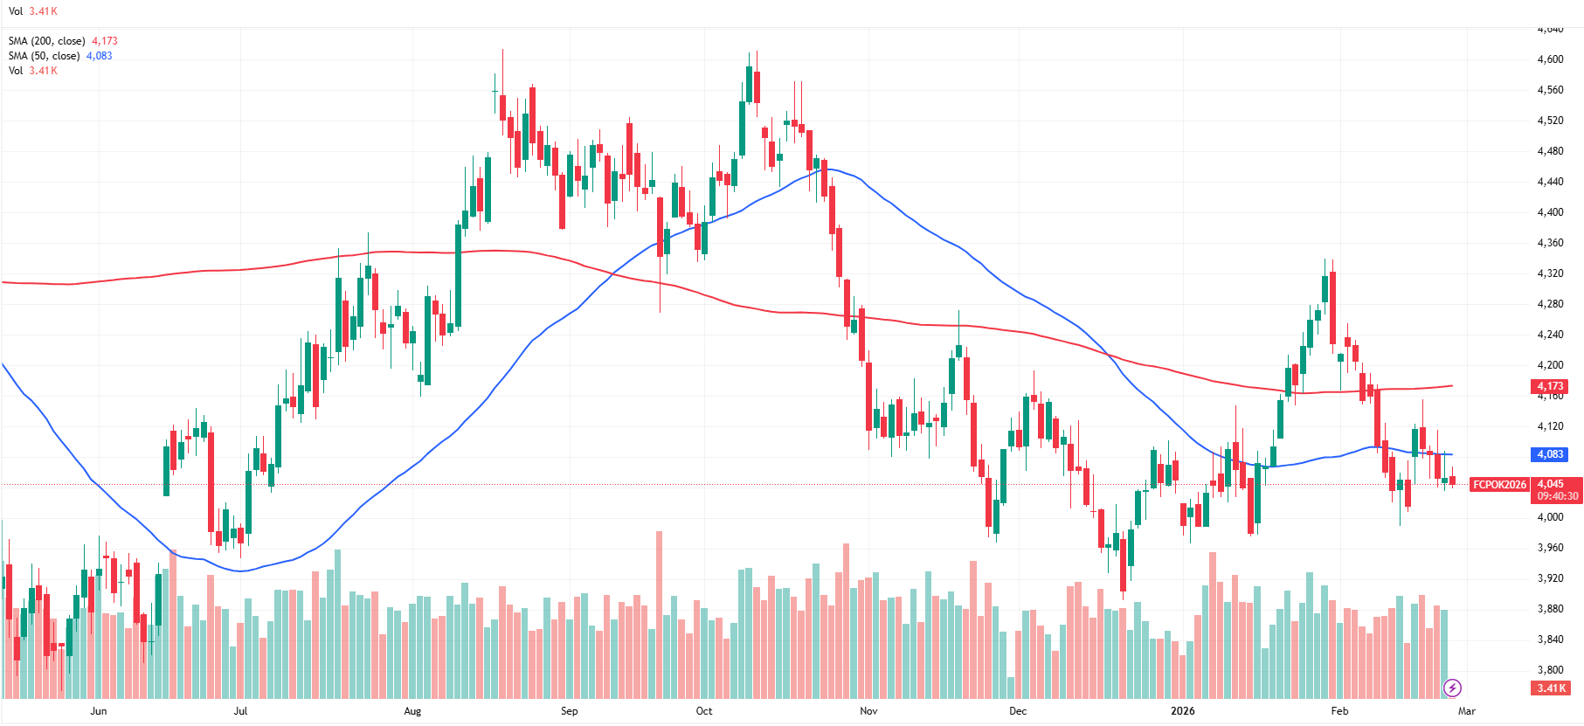Click the Jun label on time axis
This screenshot has width=1584, height=726.
click(99, 711)
